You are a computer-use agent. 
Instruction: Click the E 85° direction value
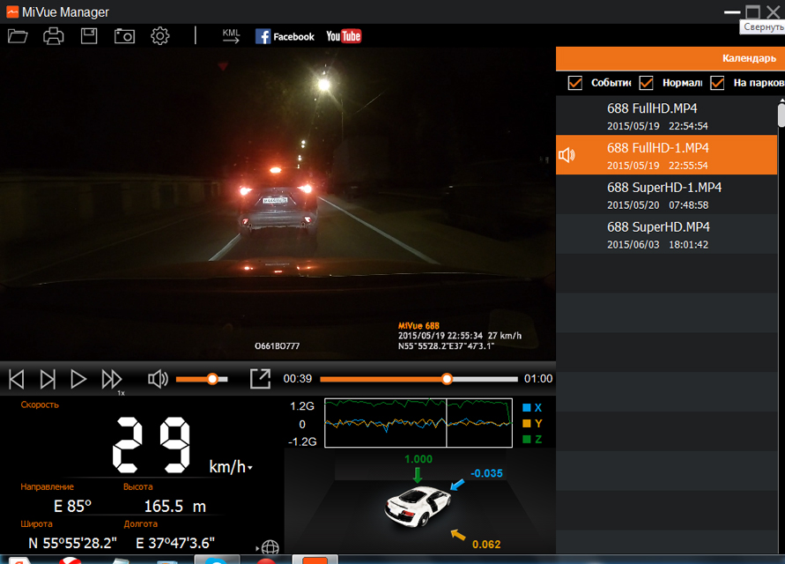point(72,507)
